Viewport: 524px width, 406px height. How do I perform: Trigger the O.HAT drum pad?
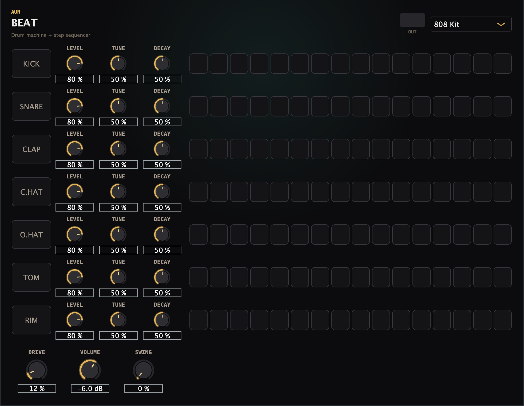31,235
